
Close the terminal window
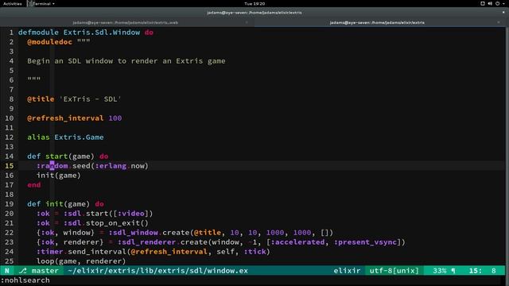point(503,13)
